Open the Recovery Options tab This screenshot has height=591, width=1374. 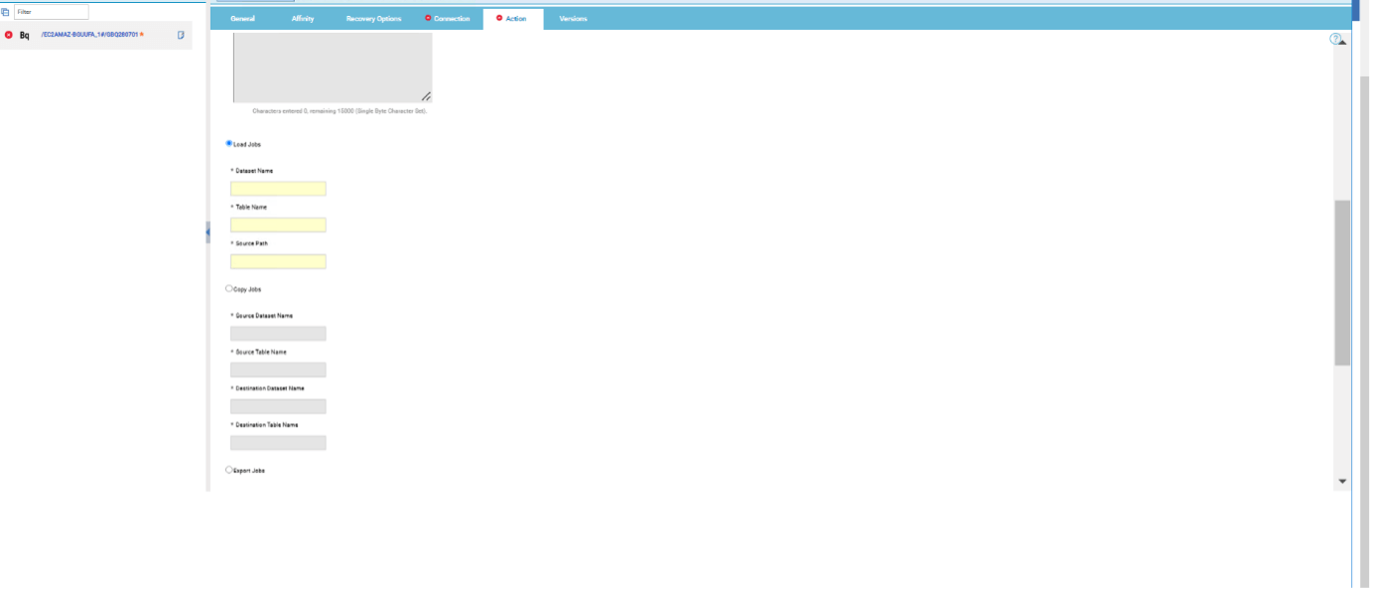[373, 19]
